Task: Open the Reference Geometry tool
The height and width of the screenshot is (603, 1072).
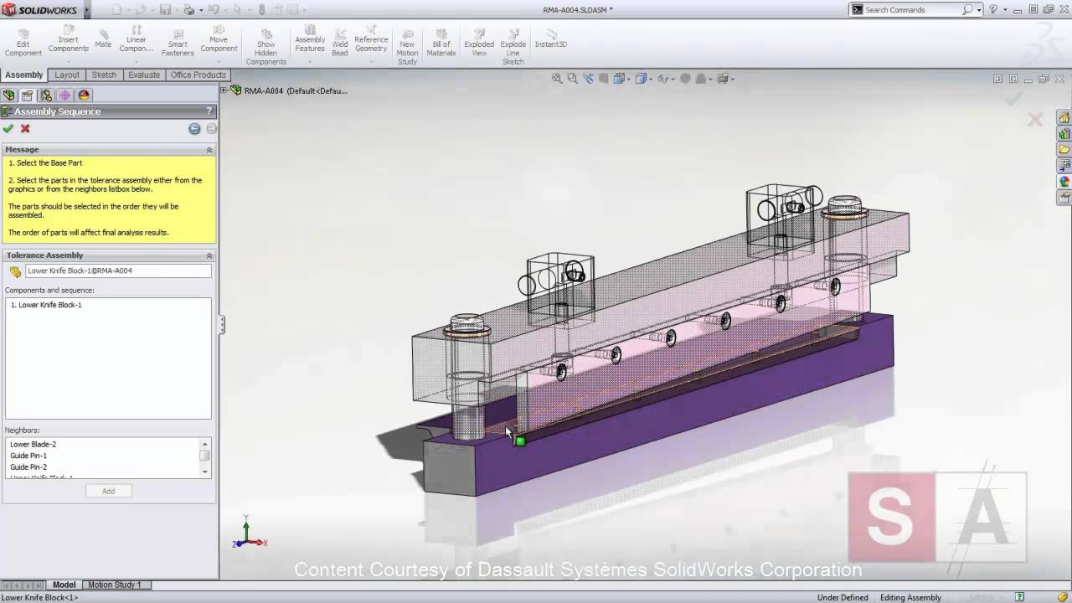Action: pyautogui.click(x=371, y=39)
